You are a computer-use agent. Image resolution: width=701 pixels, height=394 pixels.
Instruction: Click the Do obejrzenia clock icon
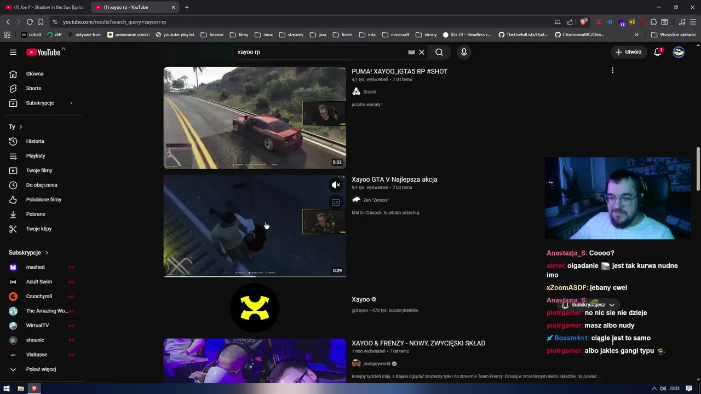[13, 185]
